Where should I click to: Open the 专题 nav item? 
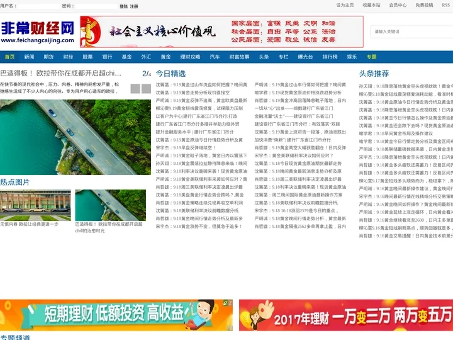[x=372, y=57]
